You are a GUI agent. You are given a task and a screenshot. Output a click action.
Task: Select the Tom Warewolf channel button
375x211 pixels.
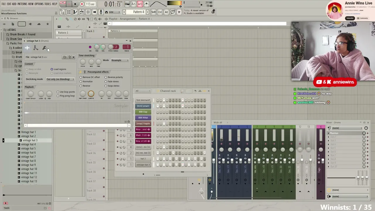pyautogui.click(x=143, y=100)
